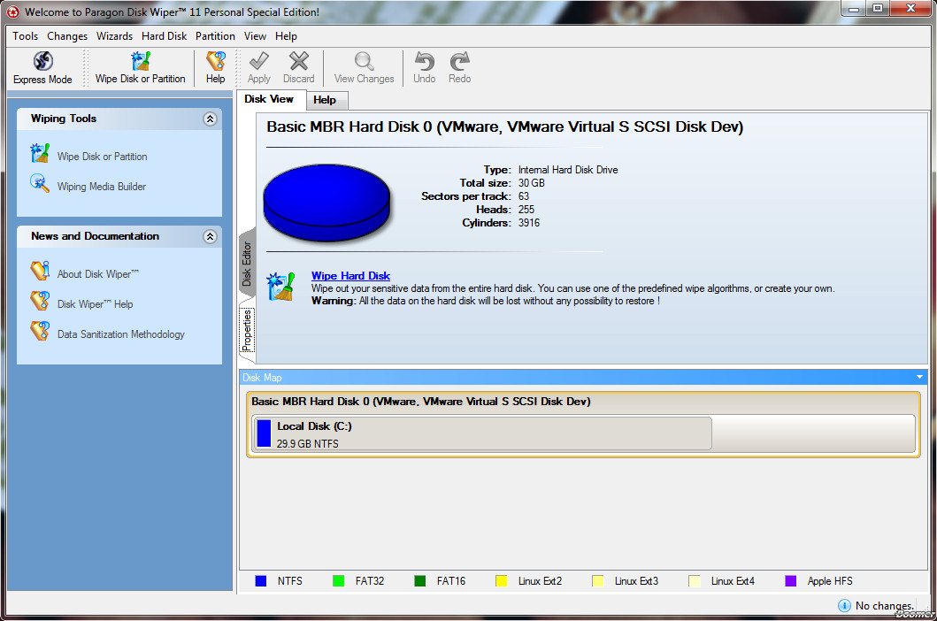Open View Changes magnifier icon
Screen dimensions: 937x621
[x=364, y=60]
